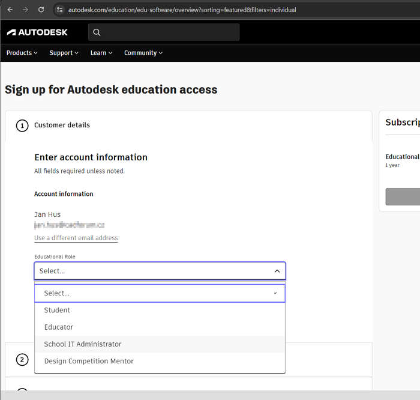Image resolution: width=420 pixels, height=400 pixels.
Task: Click the Educational Role label
Action: click(x=55, y=256)
